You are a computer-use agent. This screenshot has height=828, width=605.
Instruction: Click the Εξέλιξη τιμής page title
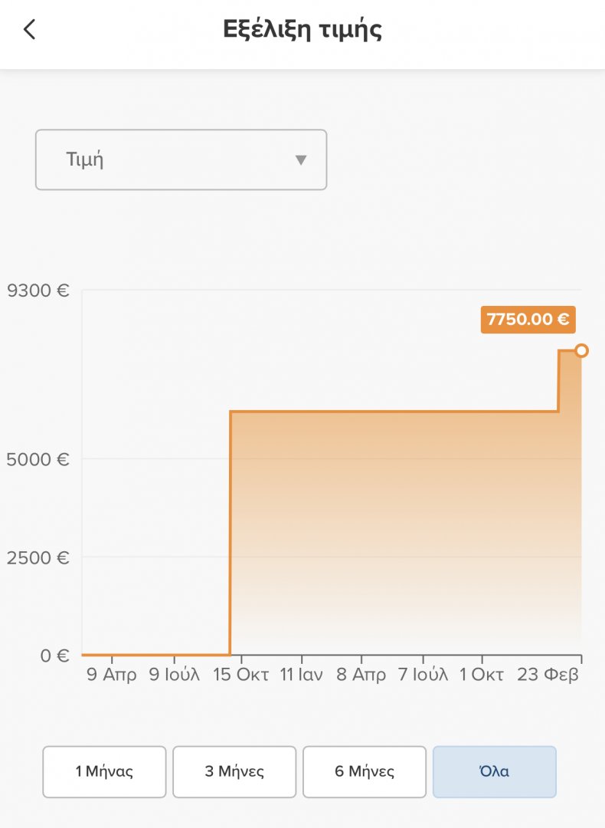[x=302, y=30]
